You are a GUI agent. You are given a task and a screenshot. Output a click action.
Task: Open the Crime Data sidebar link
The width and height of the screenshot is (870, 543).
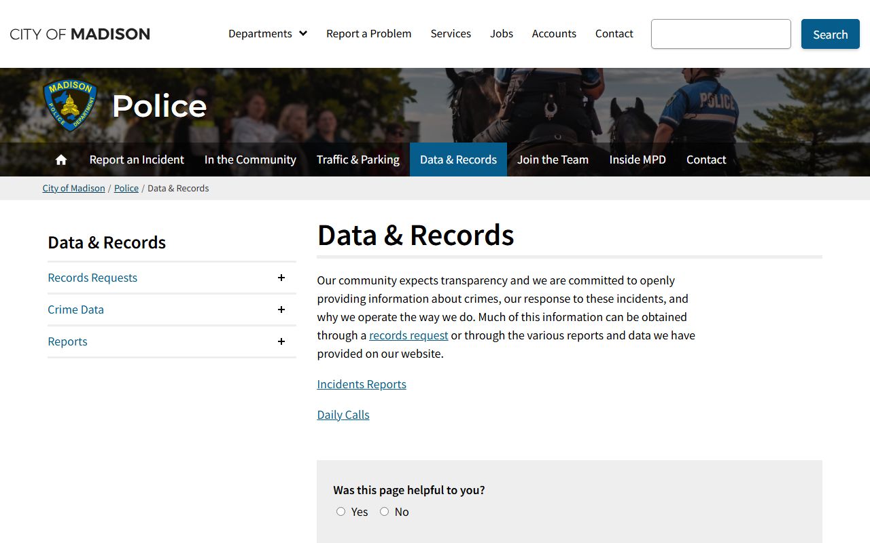75,310
